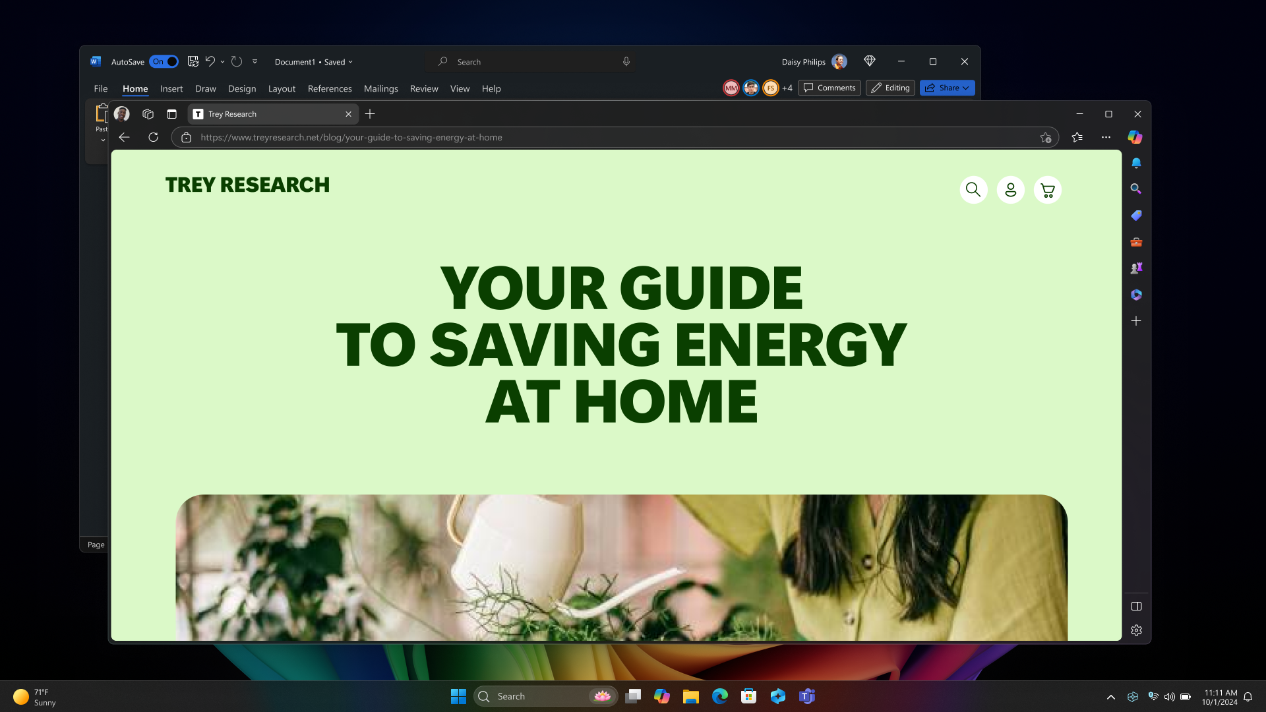
Task: Open the shopping cart icon on webpage
Action: pyautogui.click(x=1047, y=191)
